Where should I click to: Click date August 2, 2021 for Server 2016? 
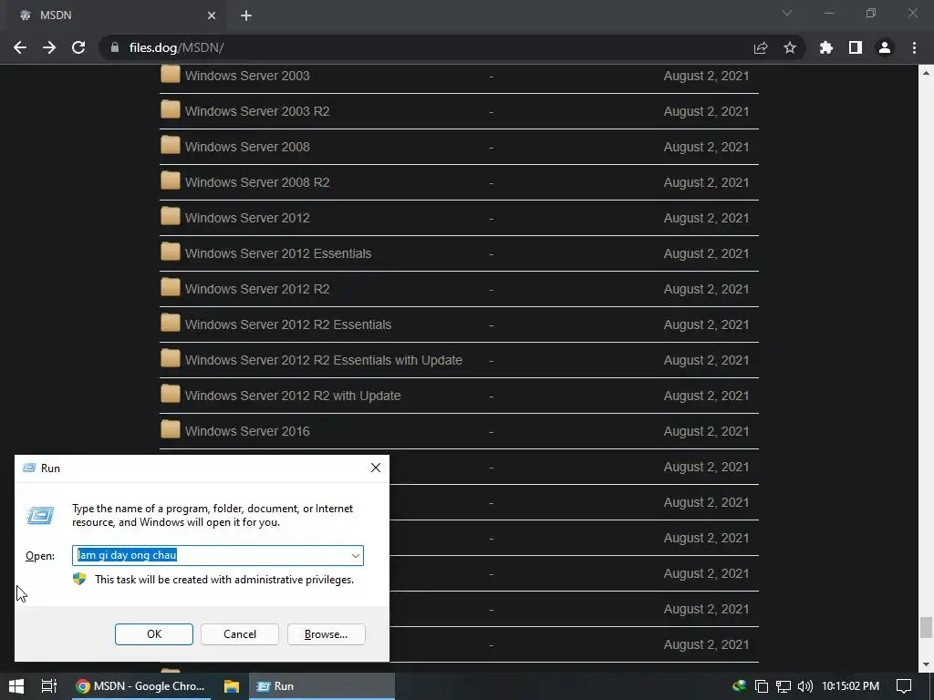pyautogui.click(x=707, y=431)
